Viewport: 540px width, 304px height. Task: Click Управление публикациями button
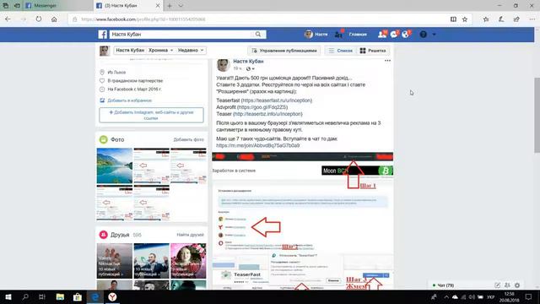[284, 51]
